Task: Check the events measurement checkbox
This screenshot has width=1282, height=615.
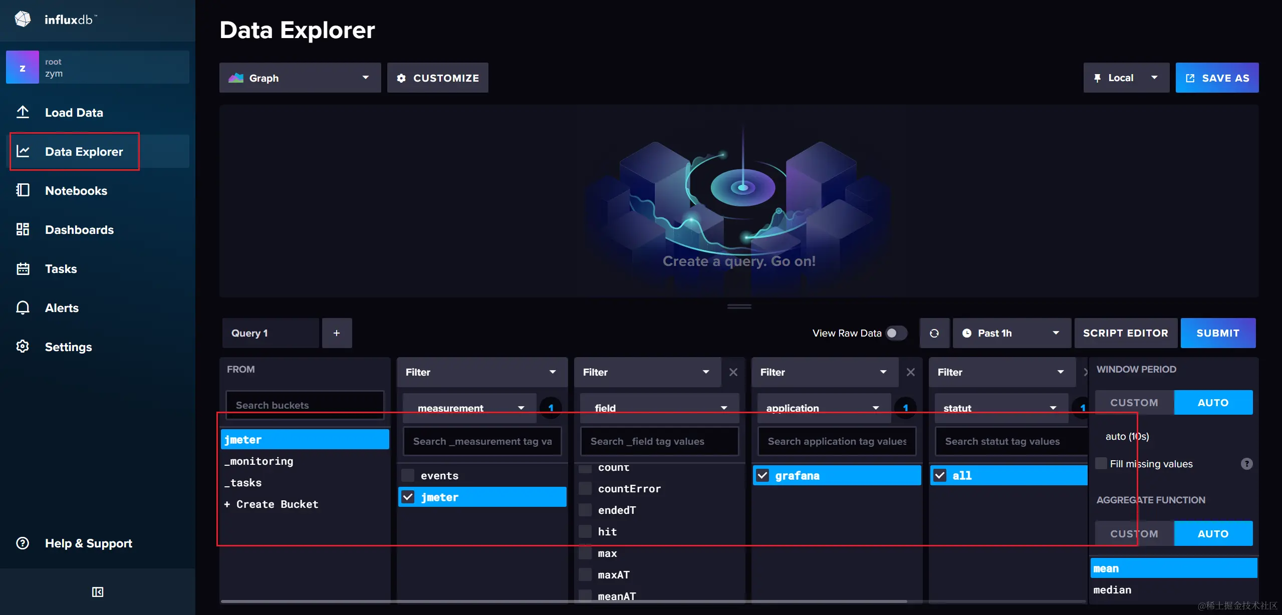Action: (x=408, y=475)
